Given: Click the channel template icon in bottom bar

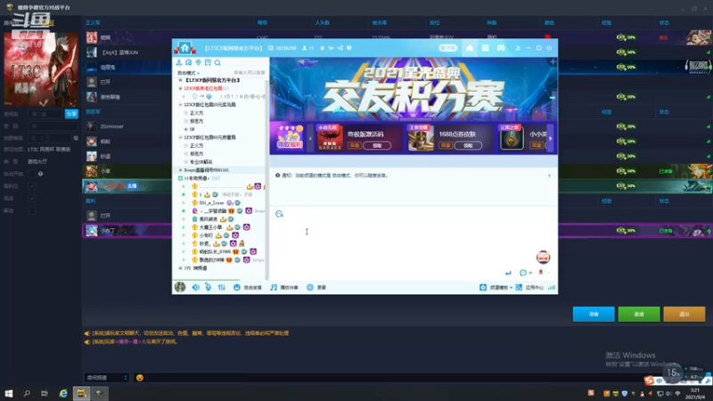Looking at the screenshot, I should tap(483, 287).
